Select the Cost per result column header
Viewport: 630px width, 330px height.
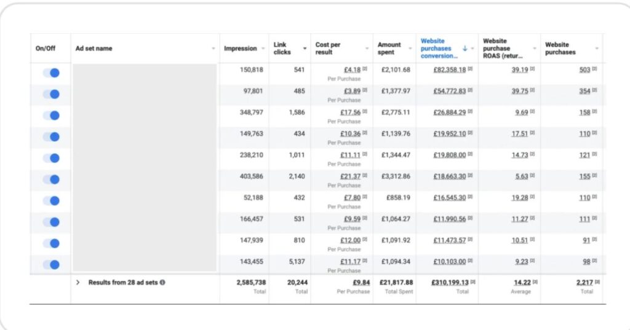coord(331,49)
